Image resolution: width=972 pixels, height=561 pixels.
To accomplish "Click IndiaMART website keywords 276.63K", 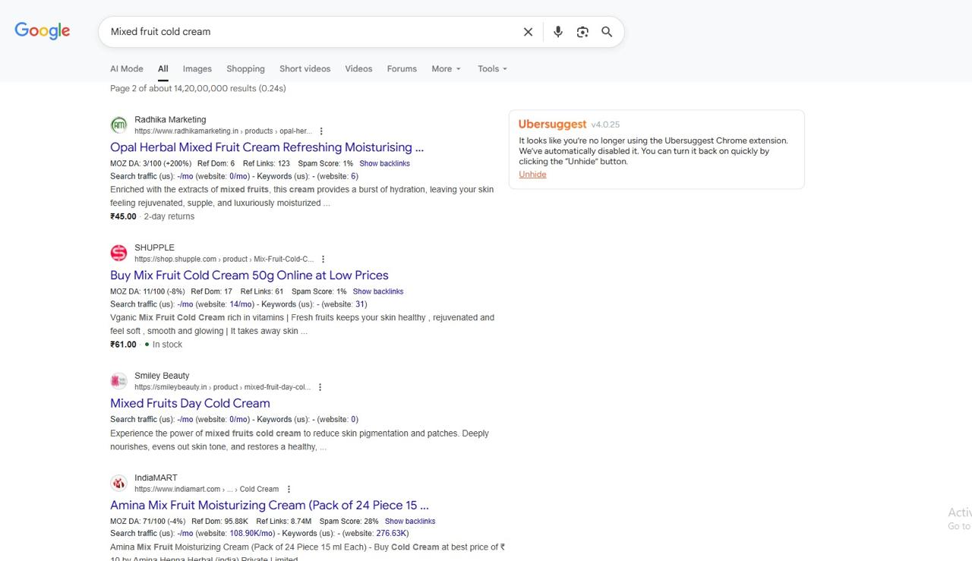I will tap(392, 534).
